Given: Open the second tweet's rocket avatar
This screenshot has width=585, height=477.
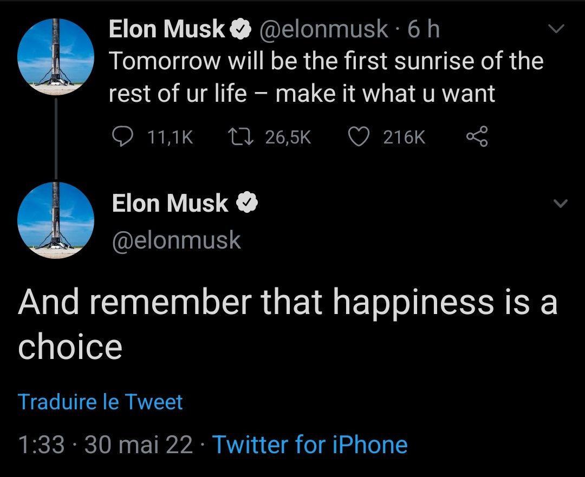Looking at the screenshot, I should pos(56,220).
